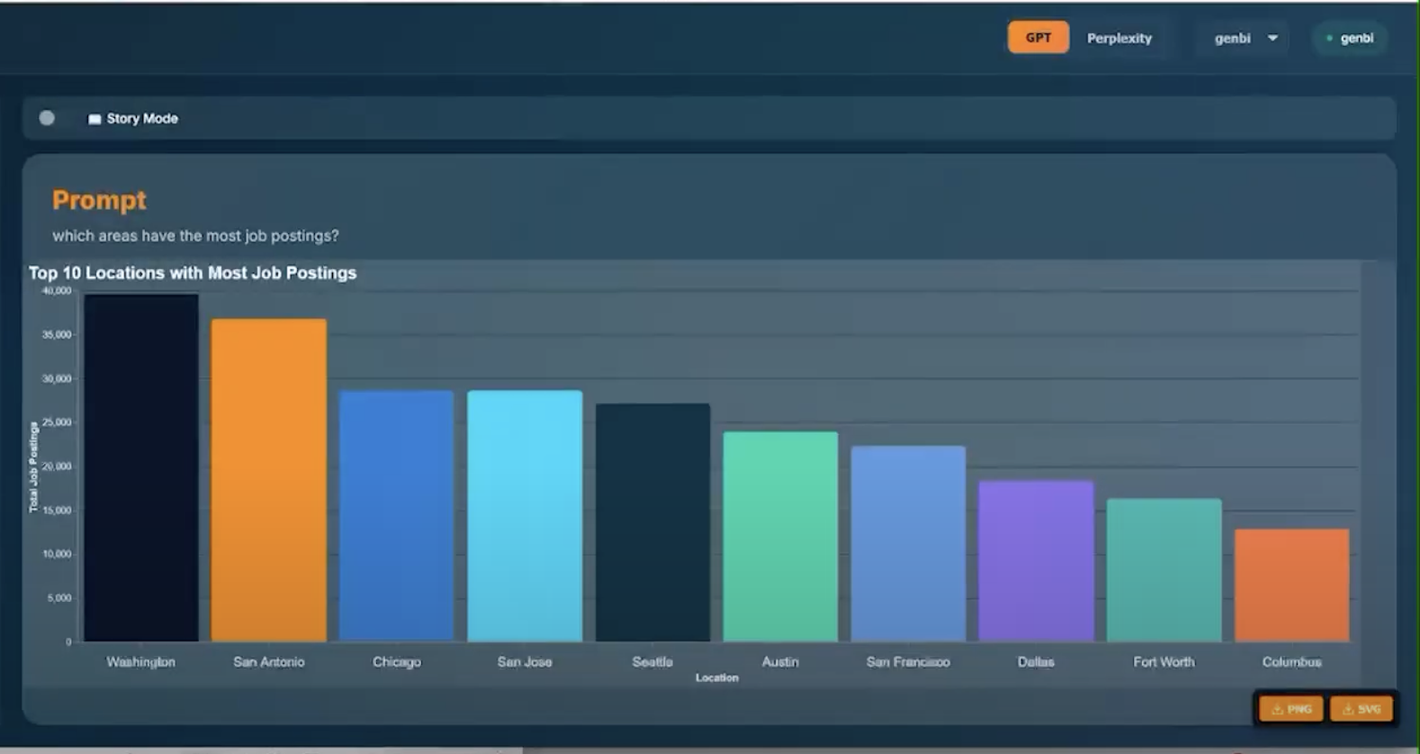Click the Chicago axis label
The image size is (1420, 754).
pyautogui.click(x=397, y=661)
